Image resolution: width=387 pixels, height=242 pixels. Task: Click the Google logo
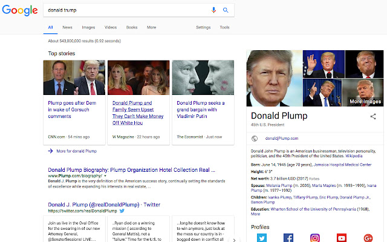click(20, 10)
